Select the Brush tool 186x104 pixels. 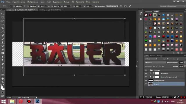tap(3, 39)
